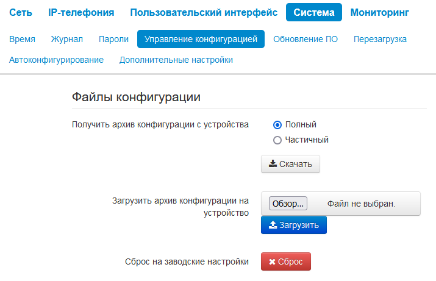
Task: Open the Обновление ПО page
Action: (x=306, y=39)
